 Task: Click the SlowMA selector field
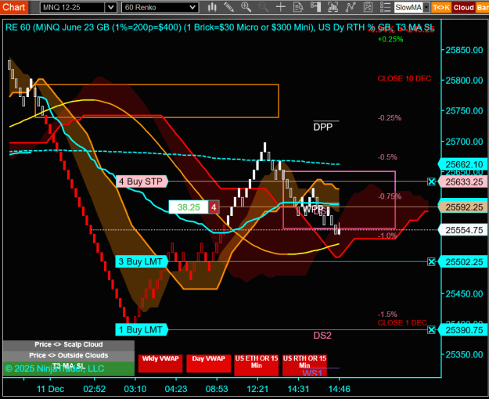point(408,8)
